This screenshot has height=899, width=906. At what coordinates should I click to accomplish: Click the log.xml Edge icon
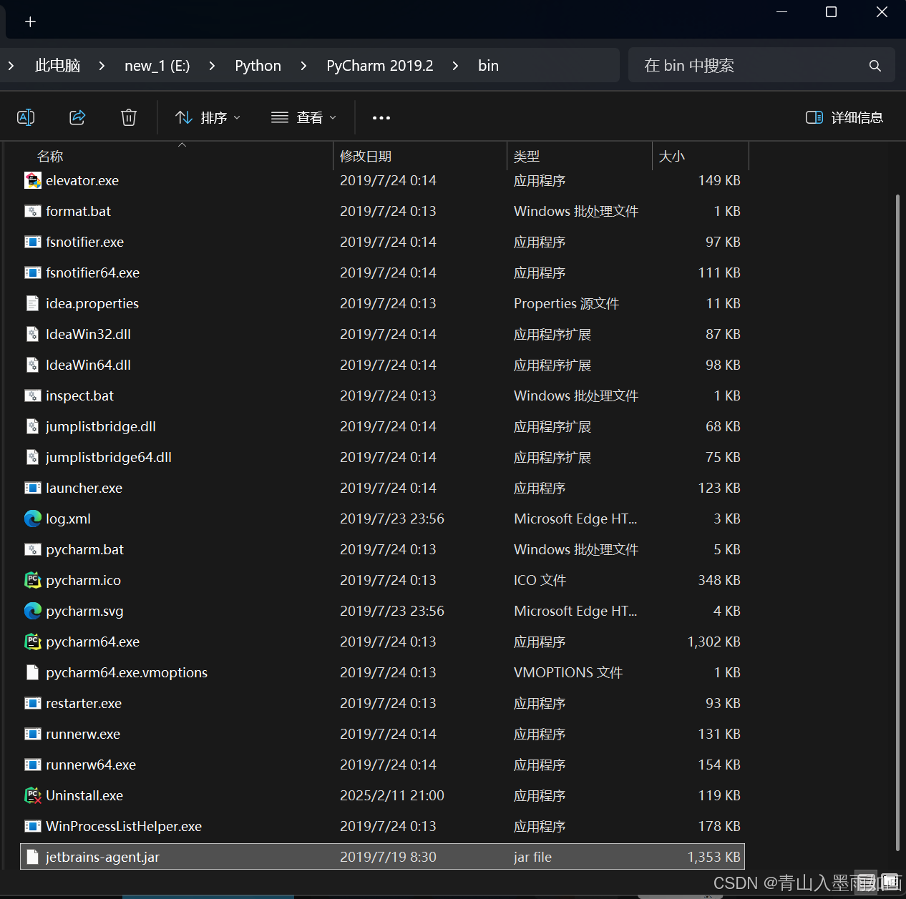coord(33,519)
